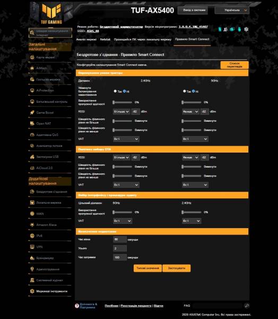
Task: Open the VPN icon in sidebar
Action: pyautogui.click(x=32, y=247)
